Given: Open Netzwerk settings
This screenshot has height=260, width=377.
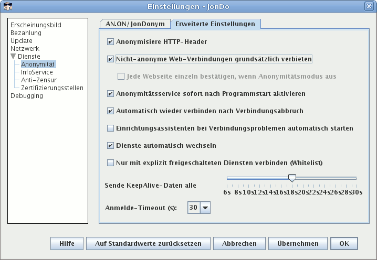Looking at the screenshot, I should (25, 49).
